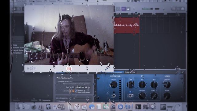
Task: Open Yandex Browser from the Dock
Action: coord(77,107)
